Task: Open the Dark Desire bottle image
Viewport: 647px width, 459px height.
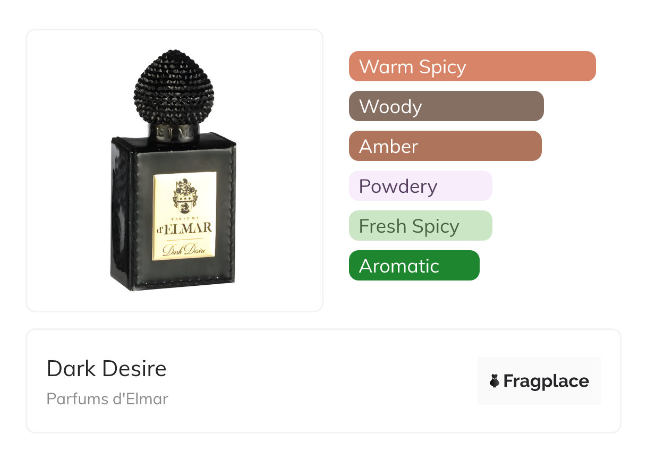Action: pos(174,171)
